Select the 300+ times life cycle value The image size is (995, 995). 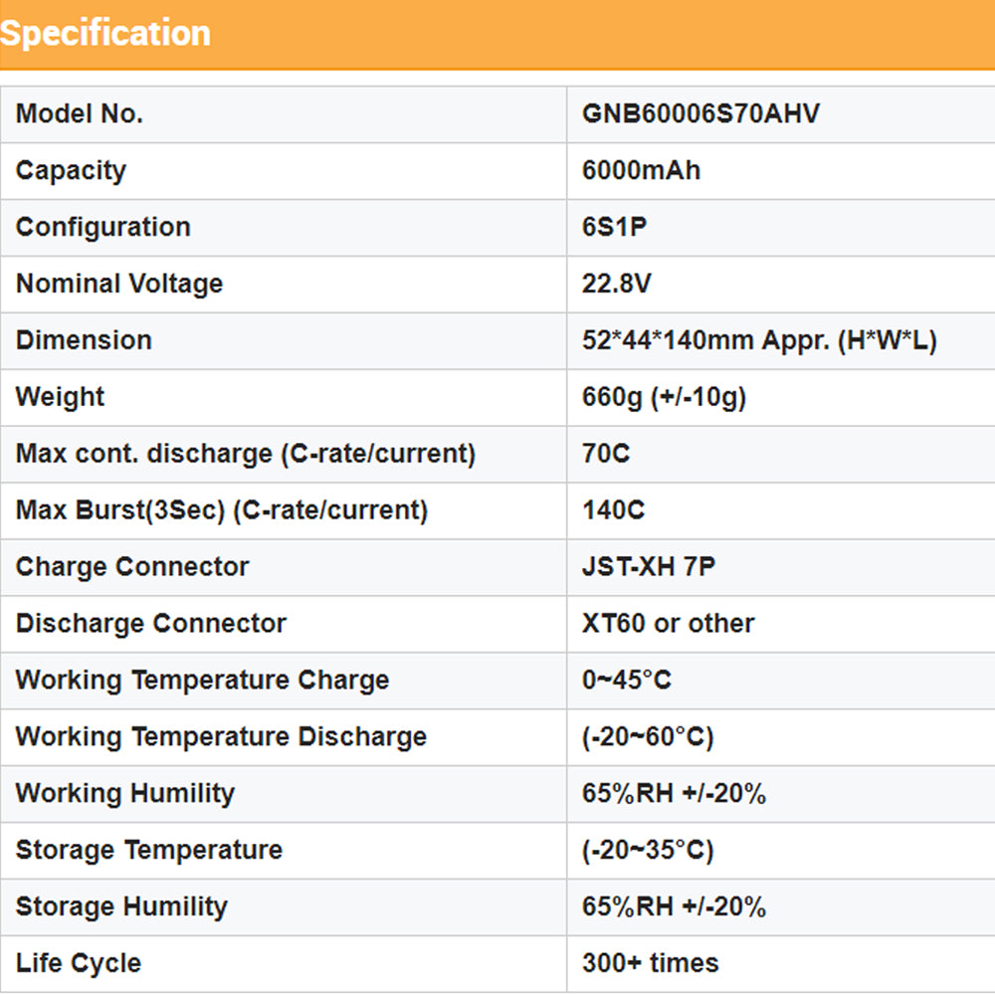[x=650, y=963]
